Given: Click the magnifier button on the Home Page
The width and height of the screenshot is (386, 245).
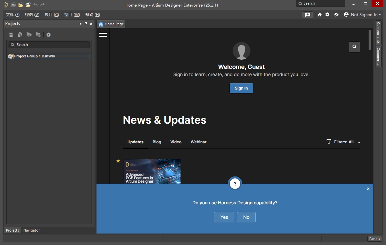Looking at the screenshot, I should point(354,47).
